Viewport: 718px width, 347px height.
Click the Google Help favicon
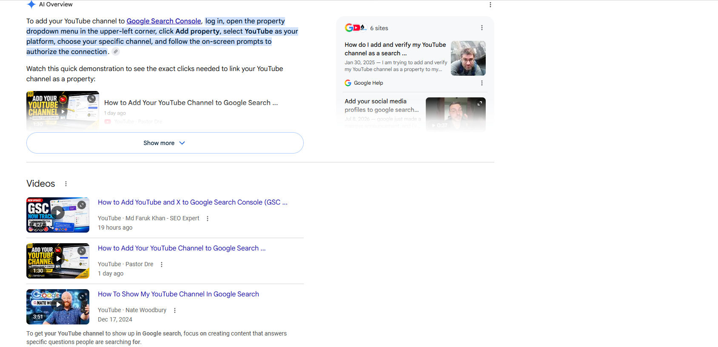pyautogui.click(x=348, y=83)
